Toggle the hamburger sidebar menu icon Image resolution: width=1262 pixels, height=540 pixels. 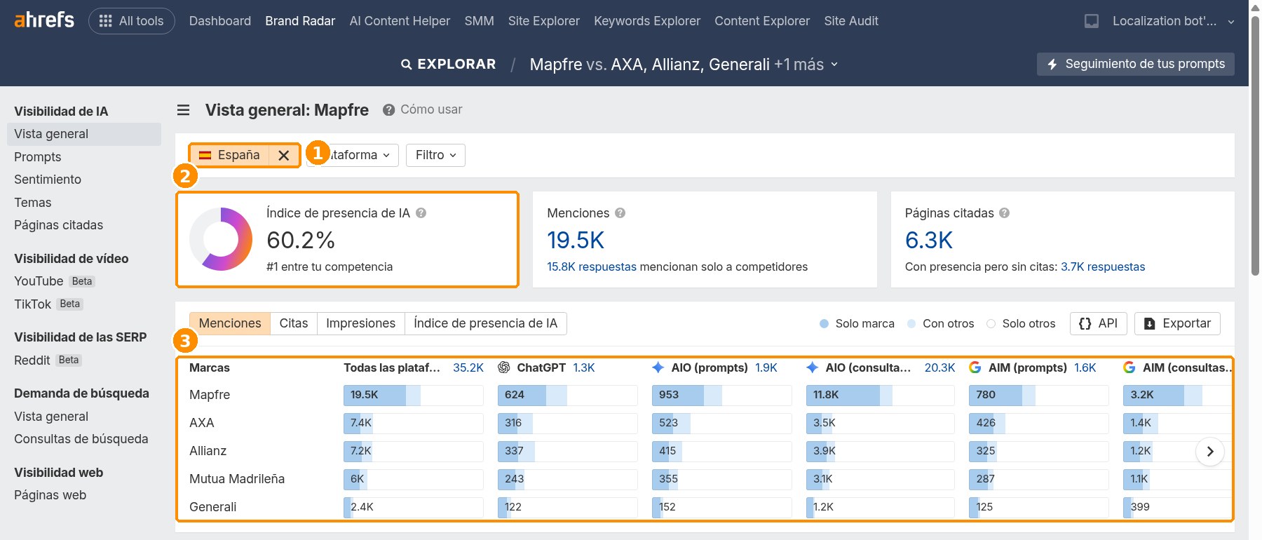point(184,110)
